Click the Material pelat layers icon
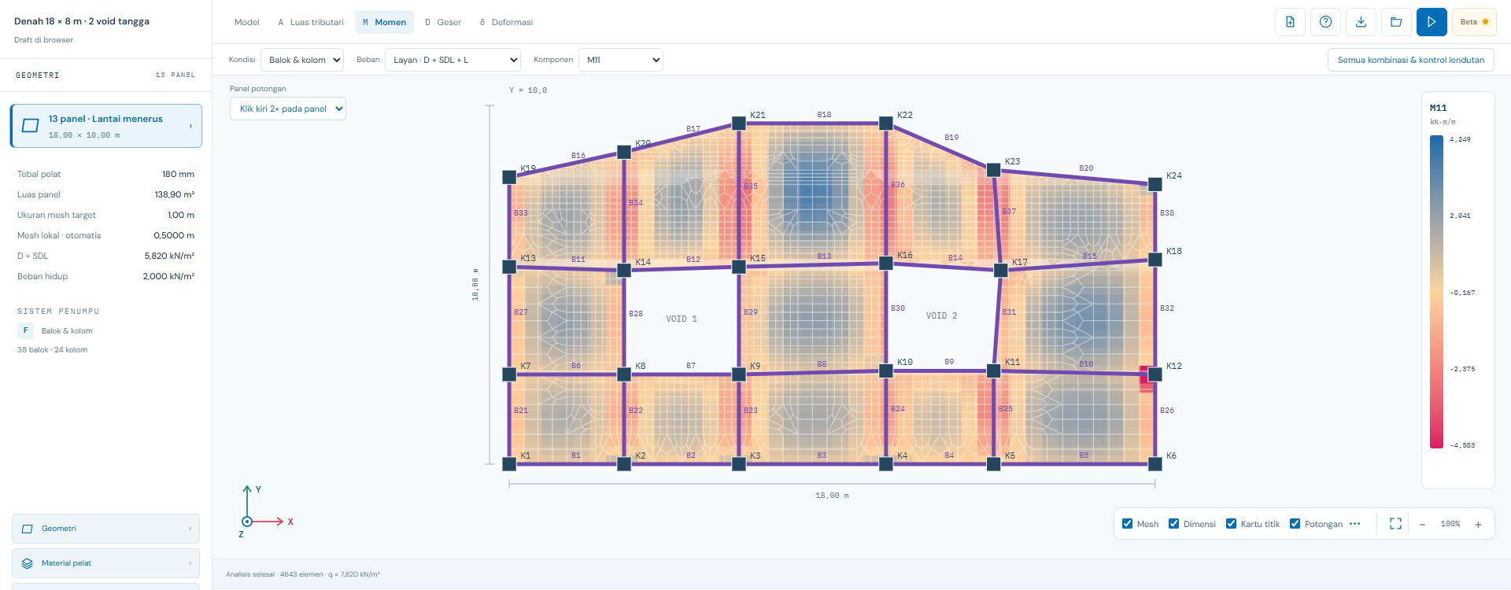1511x590 pixels. coord(27,563)
